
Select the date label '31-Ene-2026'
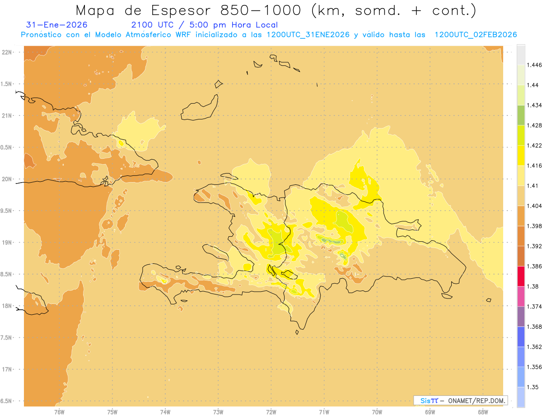(57, 25)
